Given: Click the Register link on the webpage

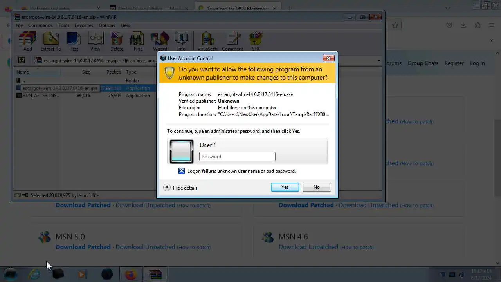Looking at the screenshot, I should tap(454, 63).
